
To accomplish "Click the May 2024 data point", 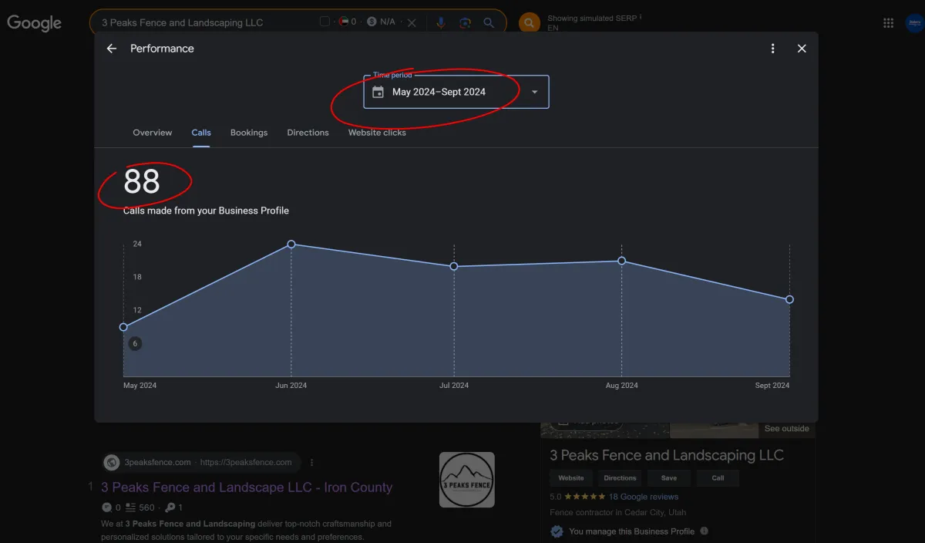I will point(123,327).
